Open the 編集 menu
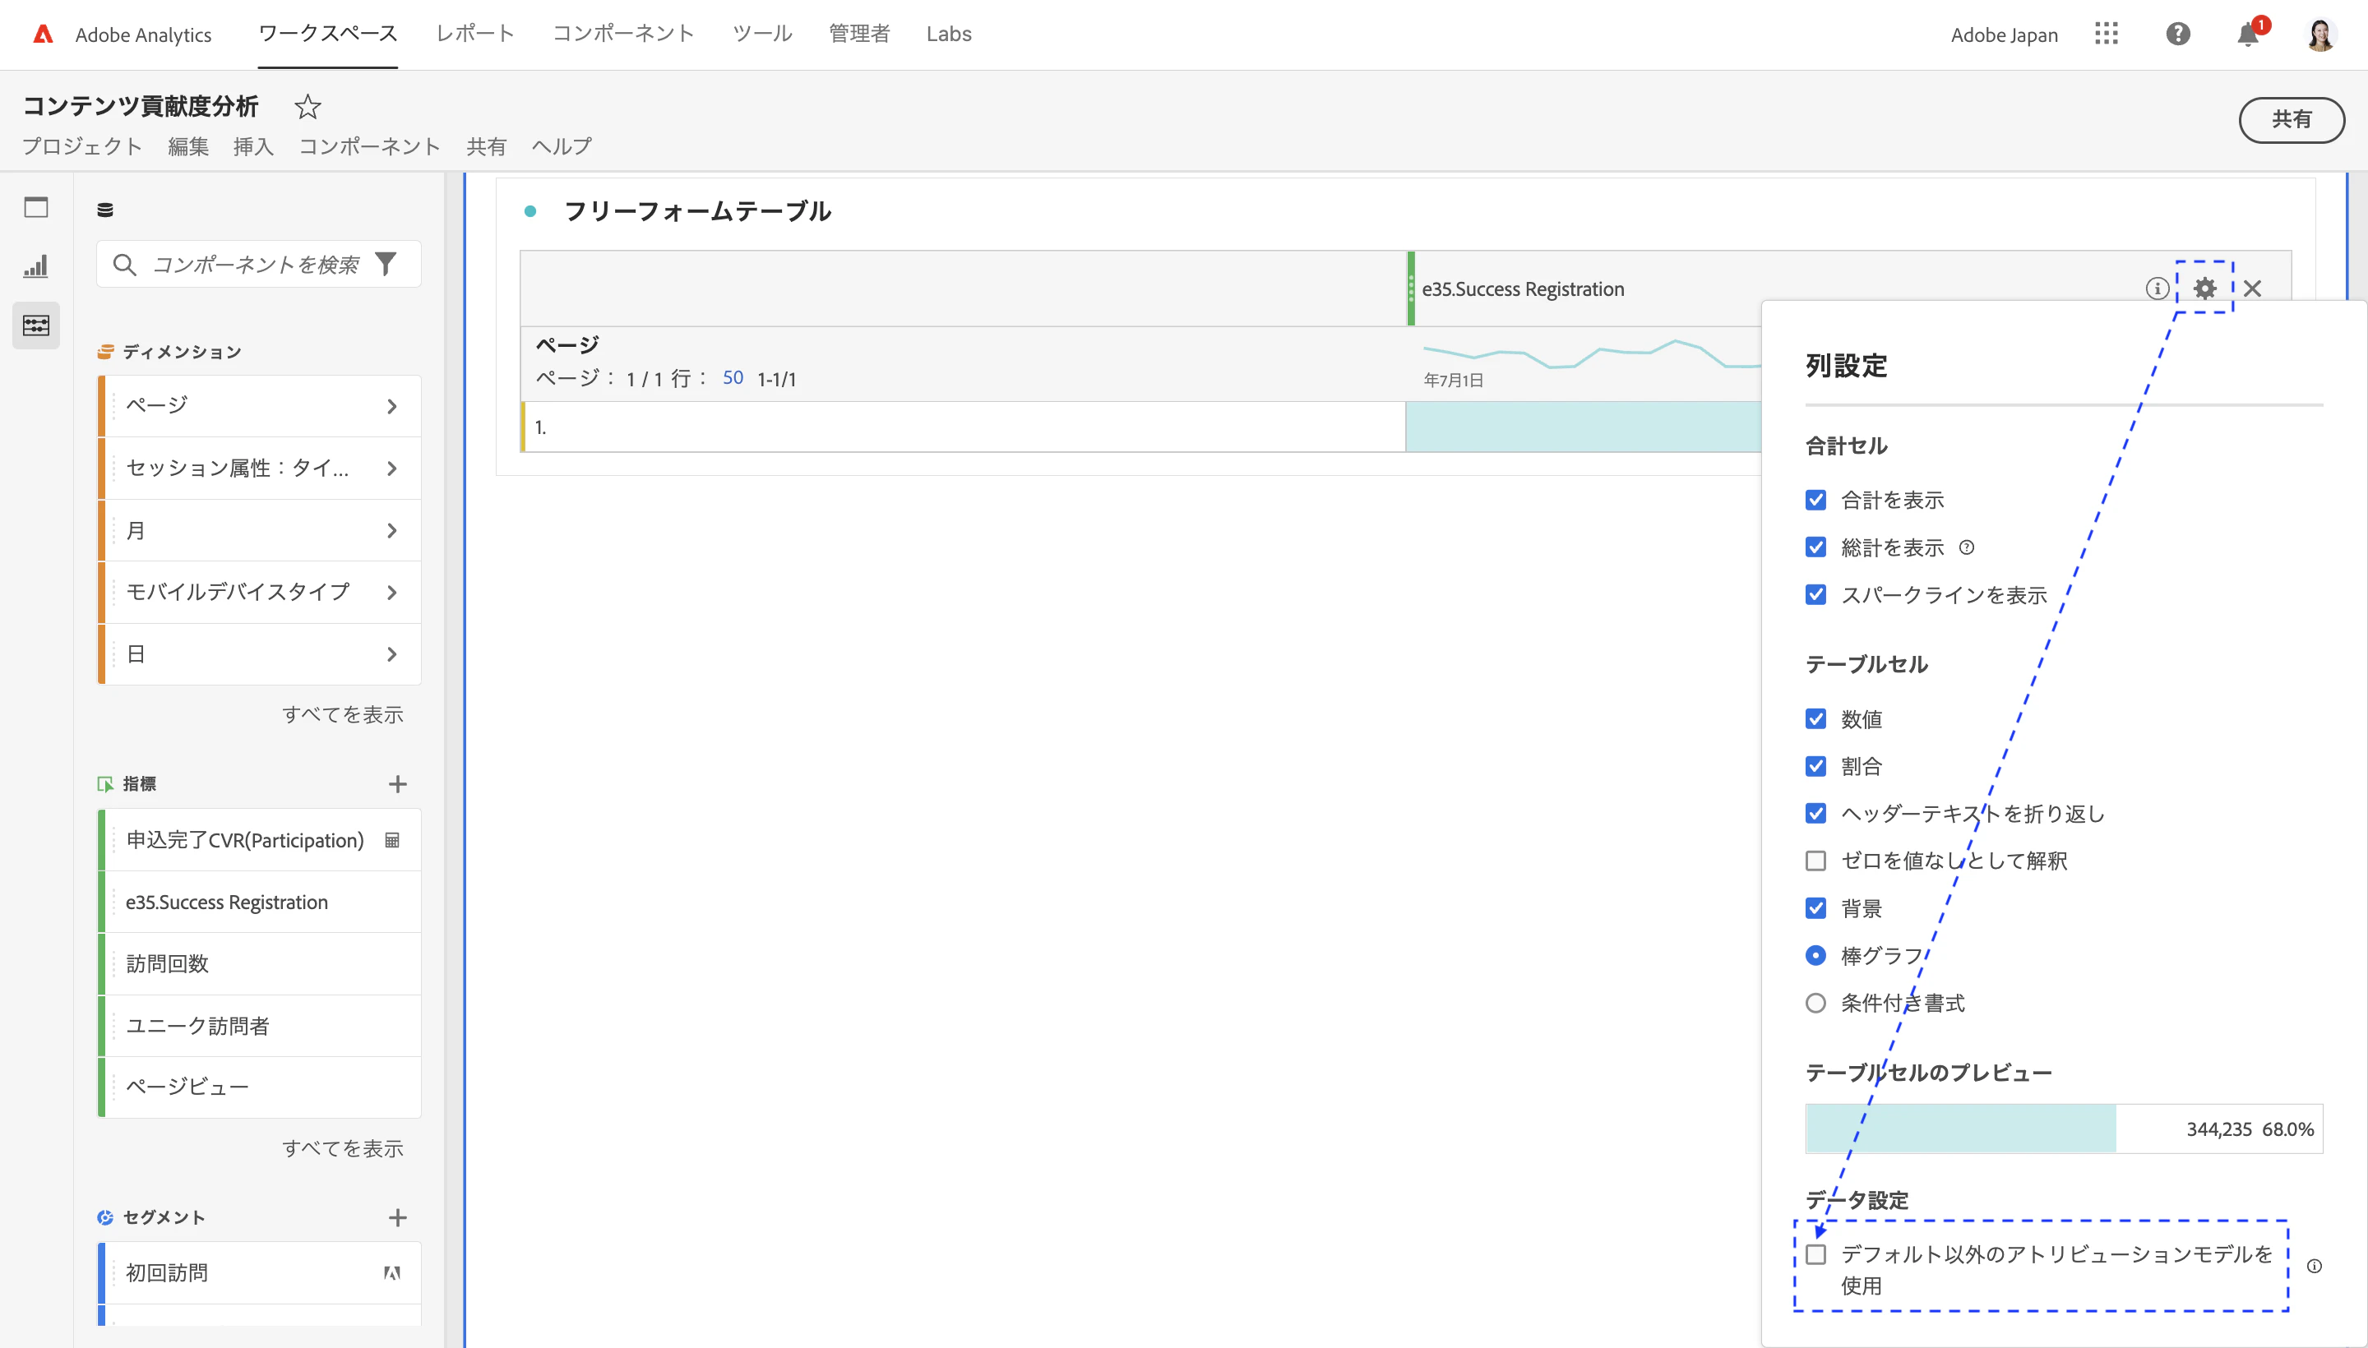The height and width of the screenshot is (1348, 2368). [x=189, y=146]
